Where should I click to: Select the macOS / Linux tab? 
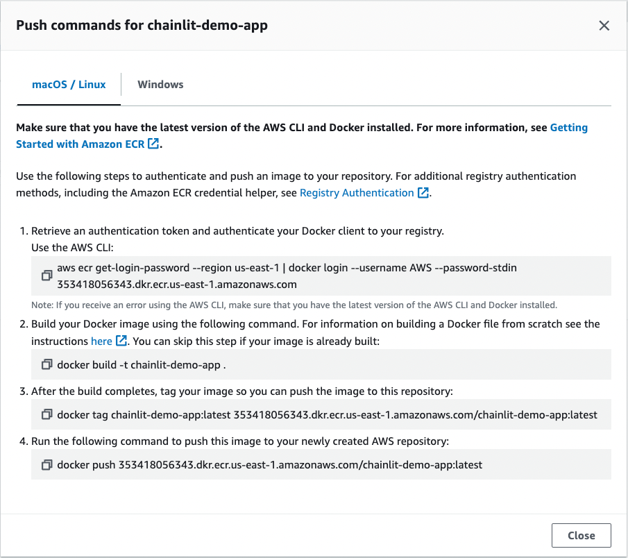69,84
